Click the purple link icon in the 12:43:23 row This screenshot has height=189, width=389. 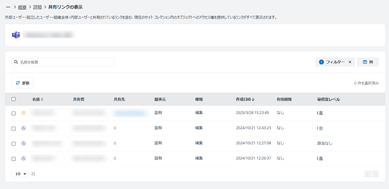tap(24, 128)
